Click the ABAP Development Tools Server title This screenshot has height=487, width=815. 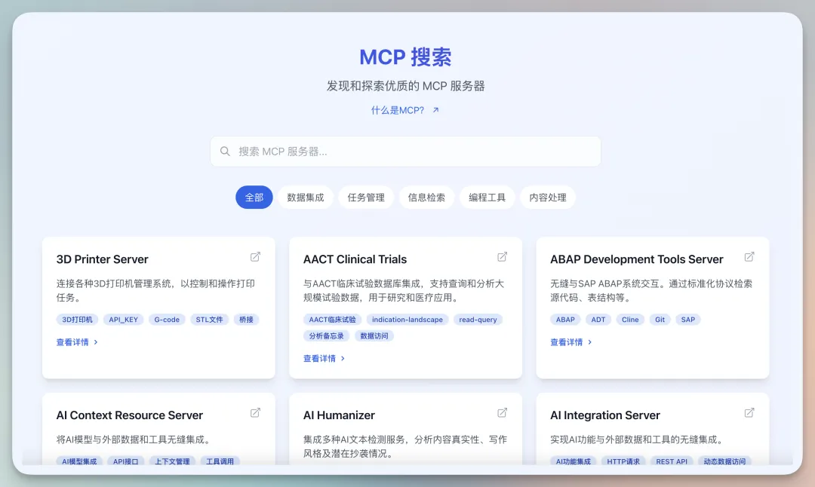point(637,259)
